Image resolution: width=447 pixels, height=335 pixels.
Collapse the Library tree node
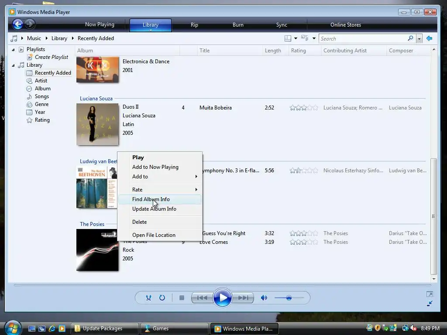click(x=13, y=65)
